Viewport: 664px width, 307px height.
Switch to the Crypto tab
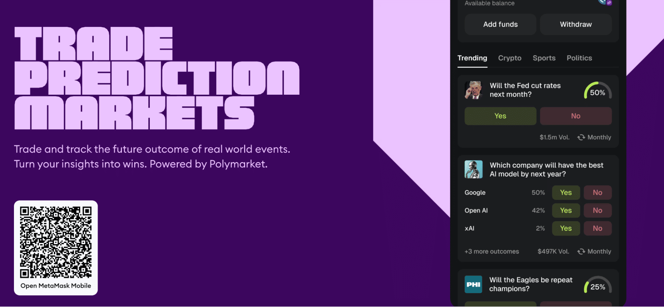click(510, 58)
